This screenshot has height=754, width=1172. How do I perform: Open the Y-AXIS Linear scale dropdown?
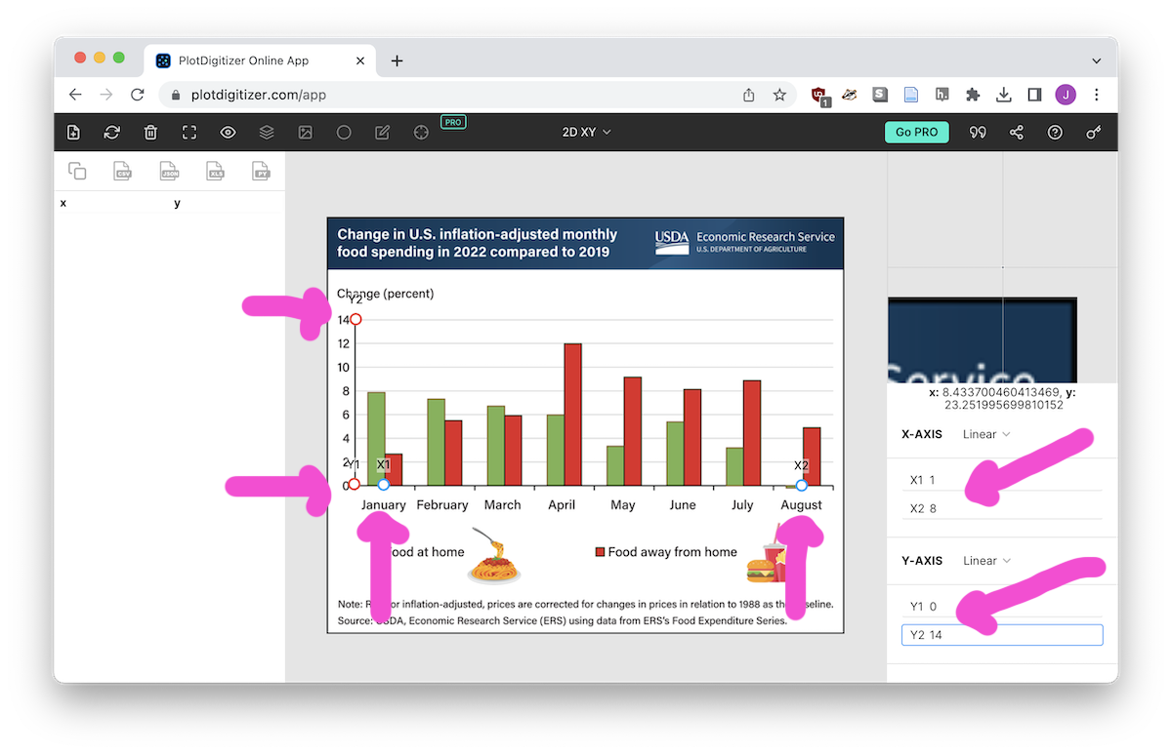click(x=986, y=561)
